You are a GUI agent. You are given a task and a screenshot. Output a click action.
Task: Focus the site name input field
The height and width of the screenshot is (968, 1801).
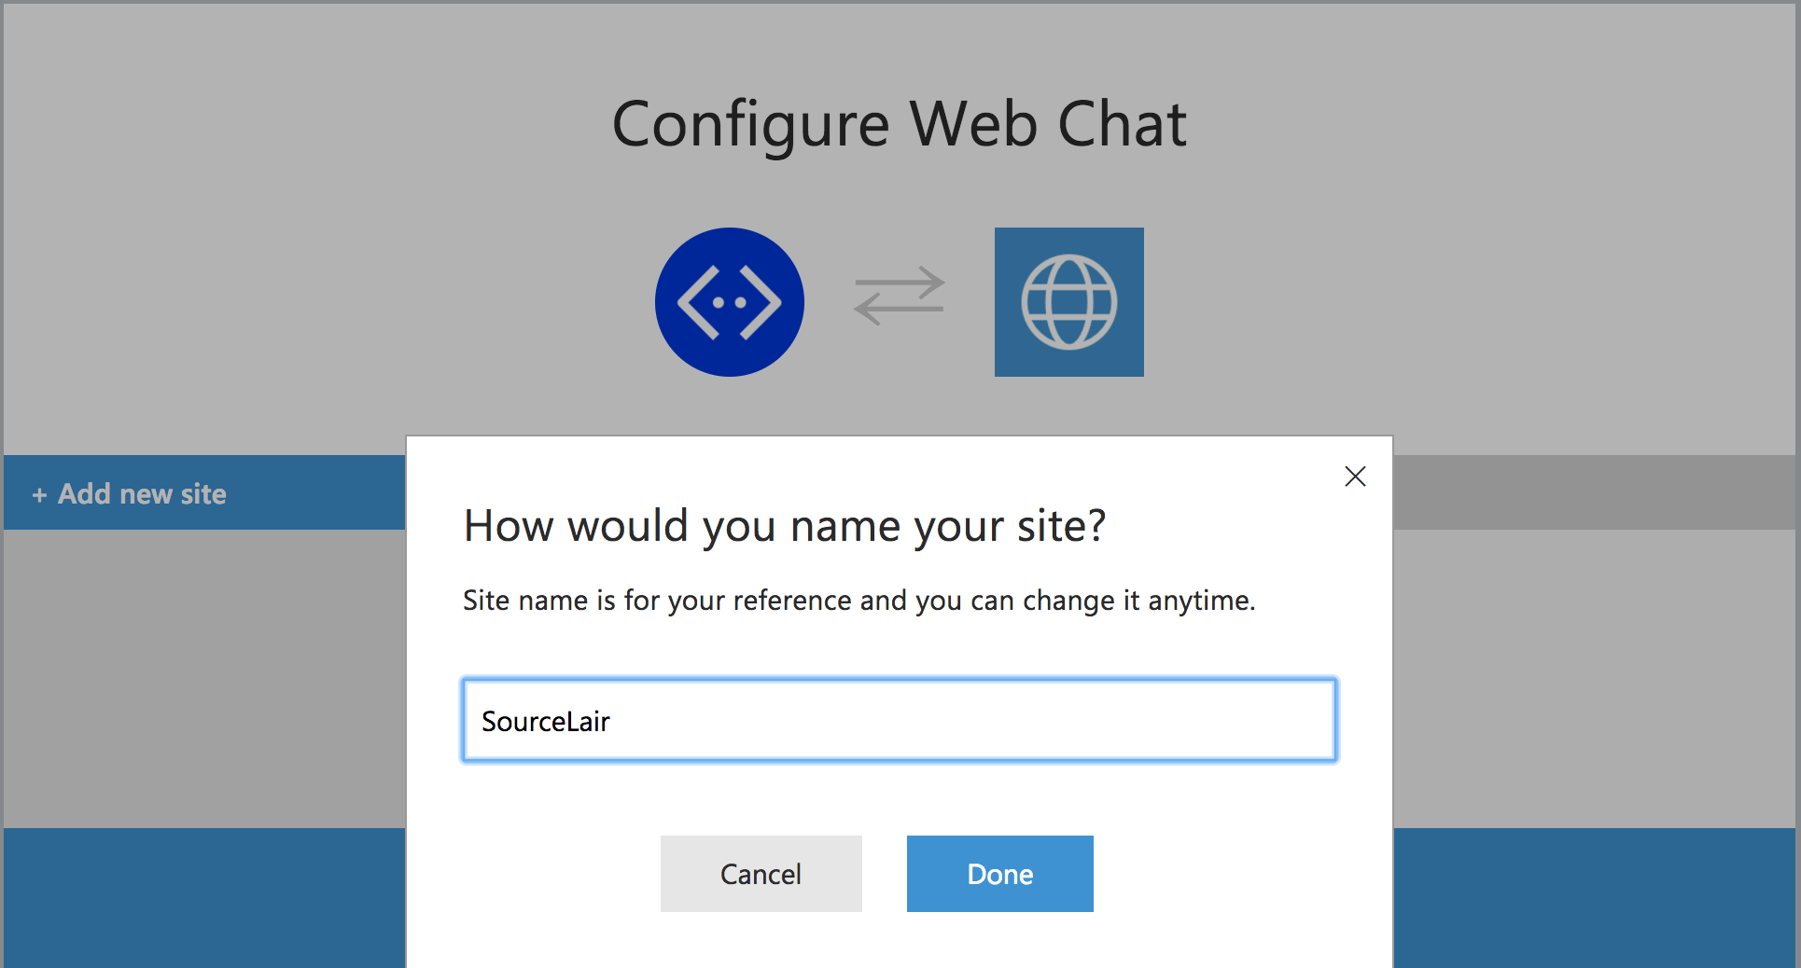(900, 720)
